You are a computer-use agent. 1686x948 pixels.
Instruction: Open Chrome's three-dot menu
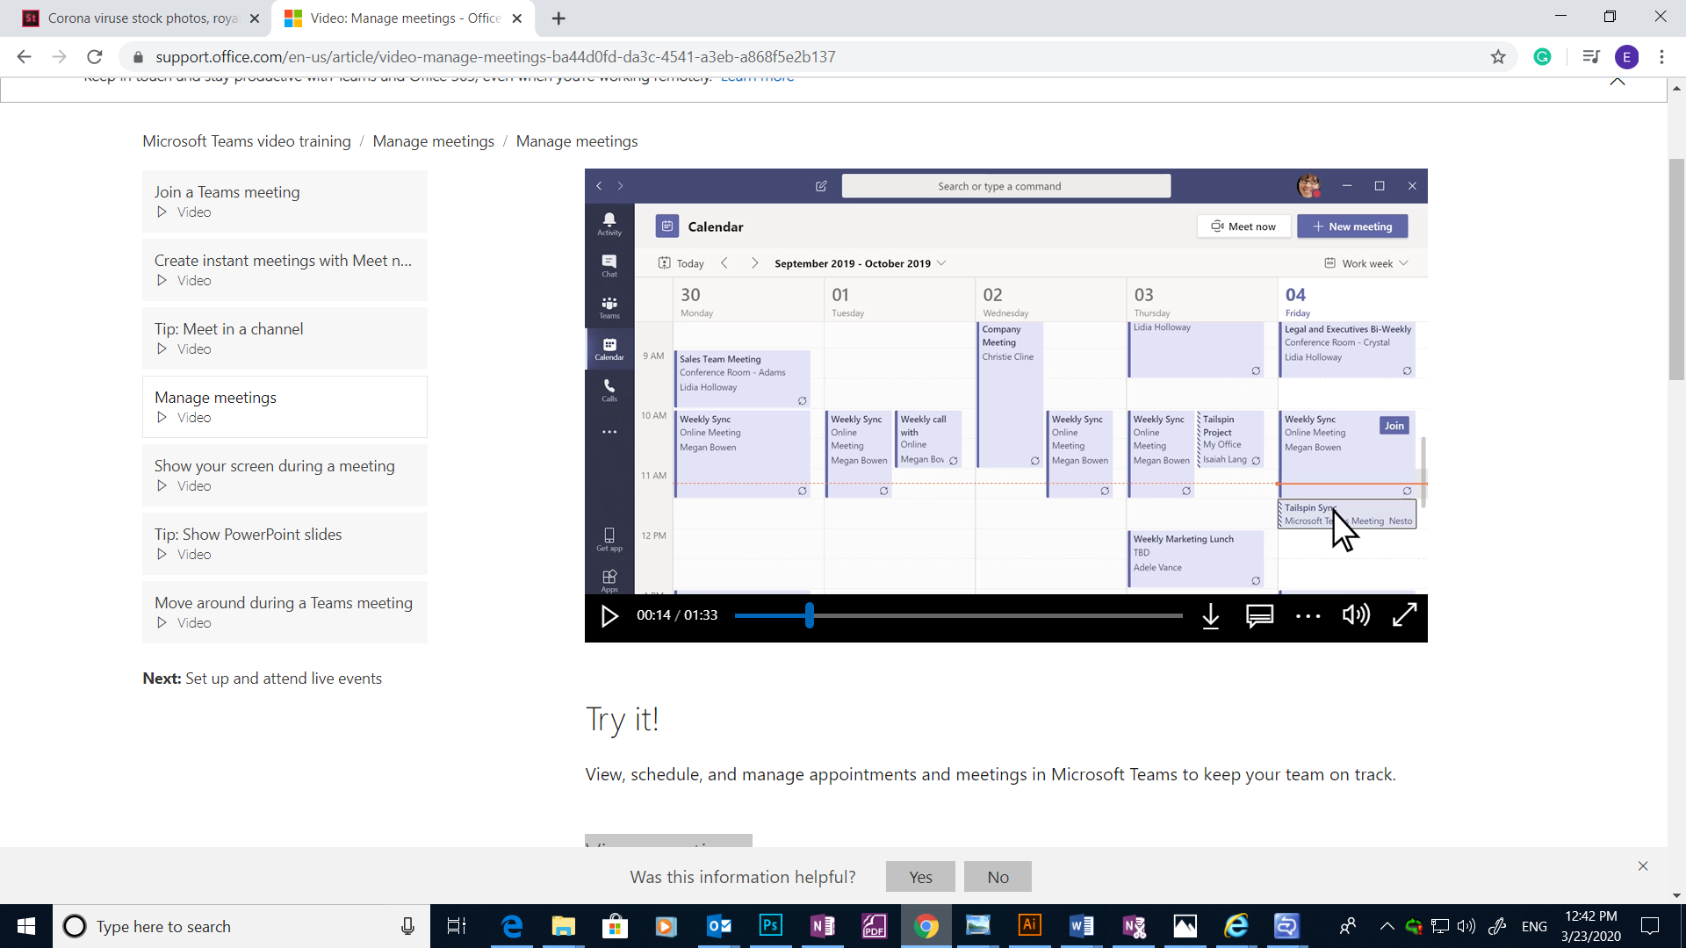tap(1661, 57)
